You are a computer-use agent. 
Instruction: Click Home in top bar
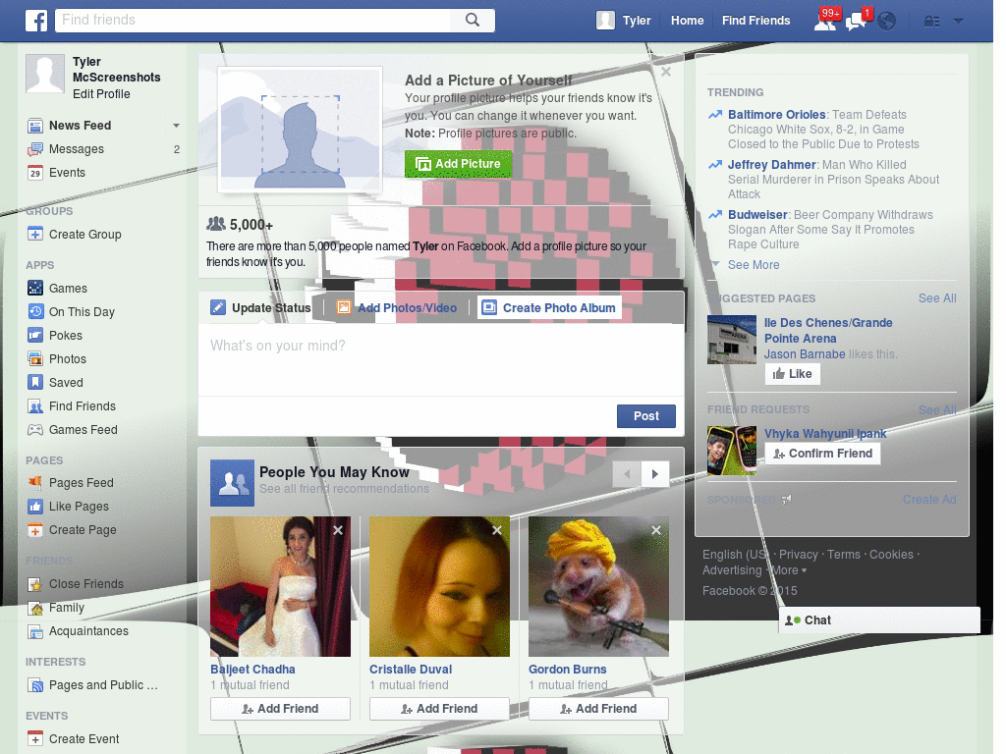687,21
